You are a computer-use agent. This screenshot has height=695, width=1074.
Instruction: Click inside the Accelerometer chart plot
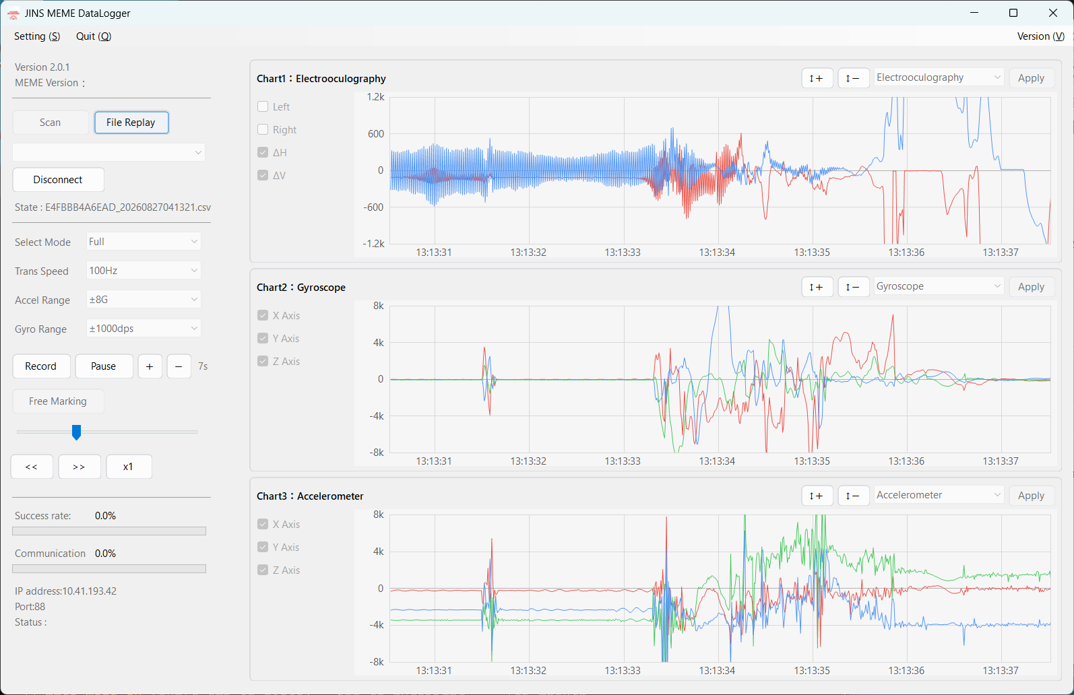pos(720,588)
